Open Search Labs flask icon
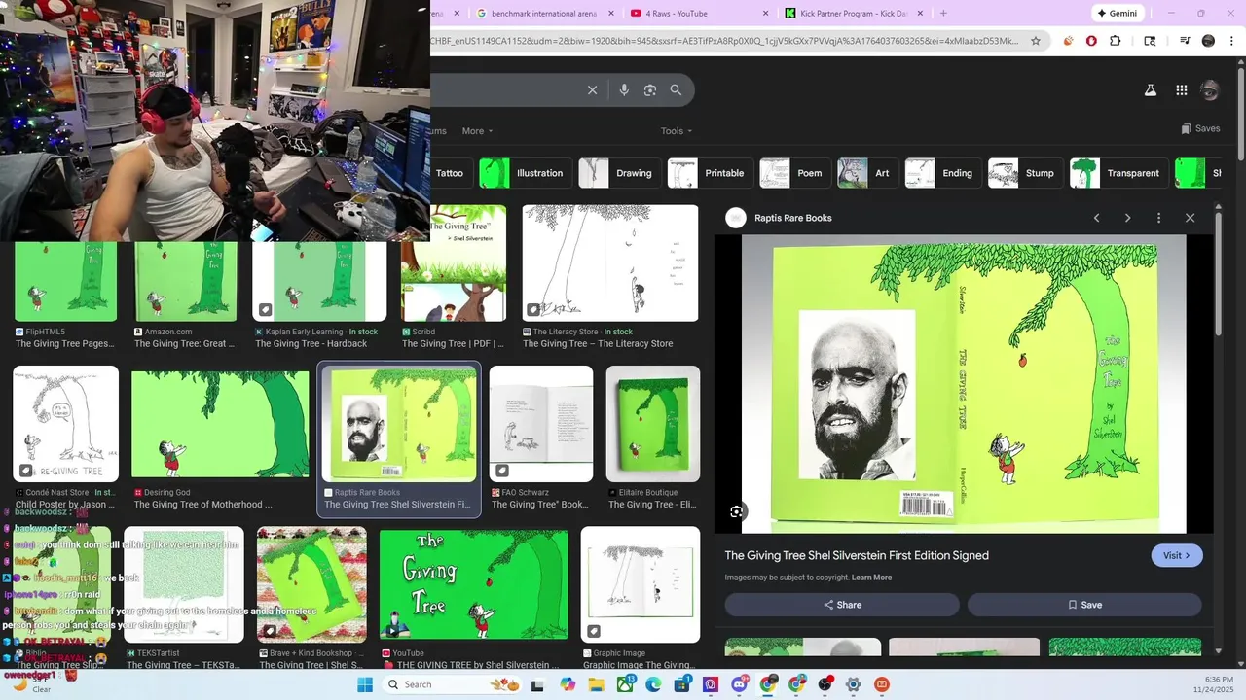Image resolution: width=1246 pixels, height=700 pixels. coord(1150,90)
